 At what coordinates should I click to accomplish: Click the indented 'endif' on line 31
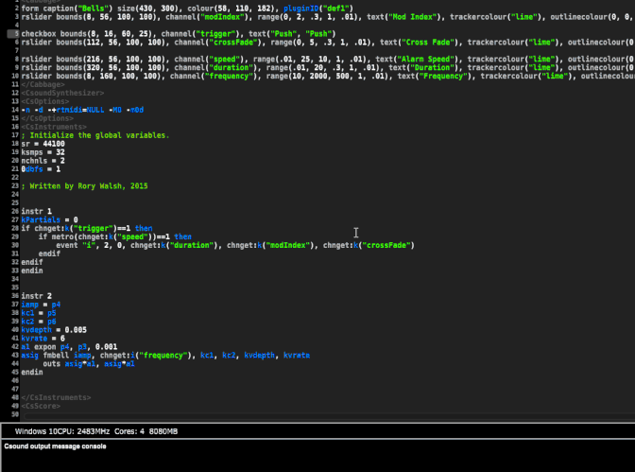pos(49,253)
